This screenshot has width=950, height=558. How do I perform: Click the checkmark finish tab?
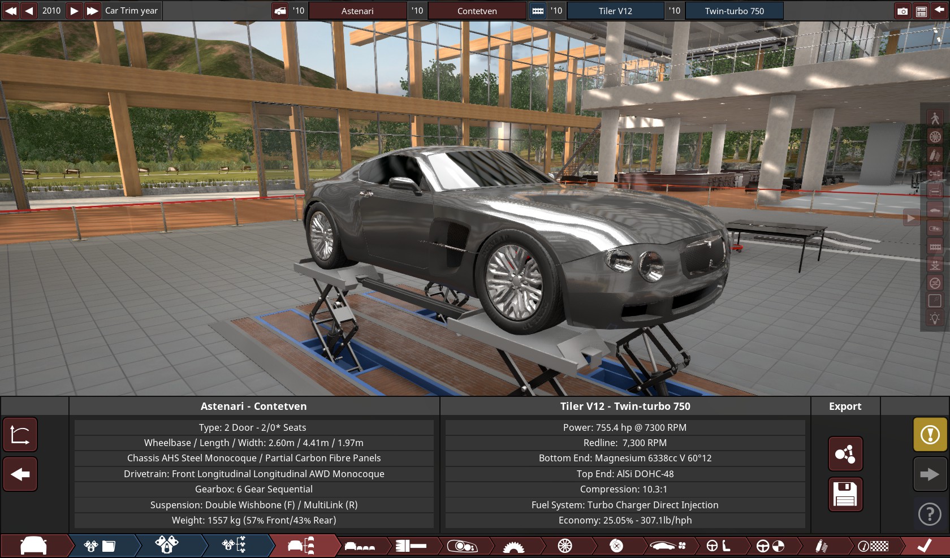click(925, 546)
